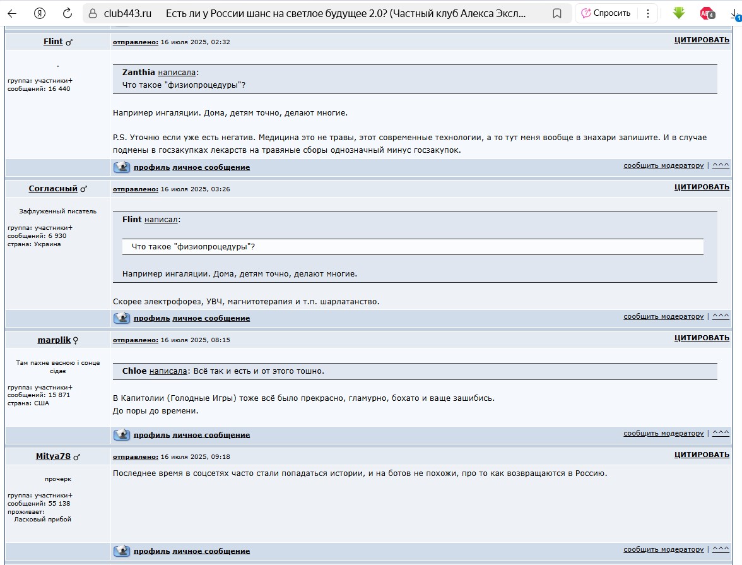Bookmark this page with the bookmark icon
Viewport: 742px width, 565px height.
[557, 13]
